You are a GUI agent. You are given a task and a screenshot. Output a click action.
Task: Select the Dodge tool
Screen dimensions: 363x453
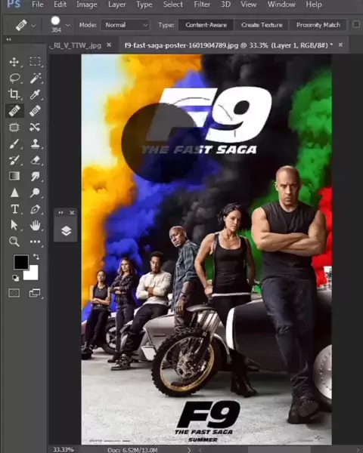click(x=35, y=193)
